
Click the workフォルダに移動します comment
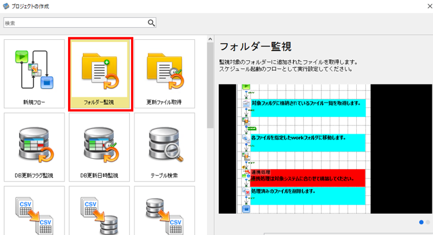(x=308, y=143)
